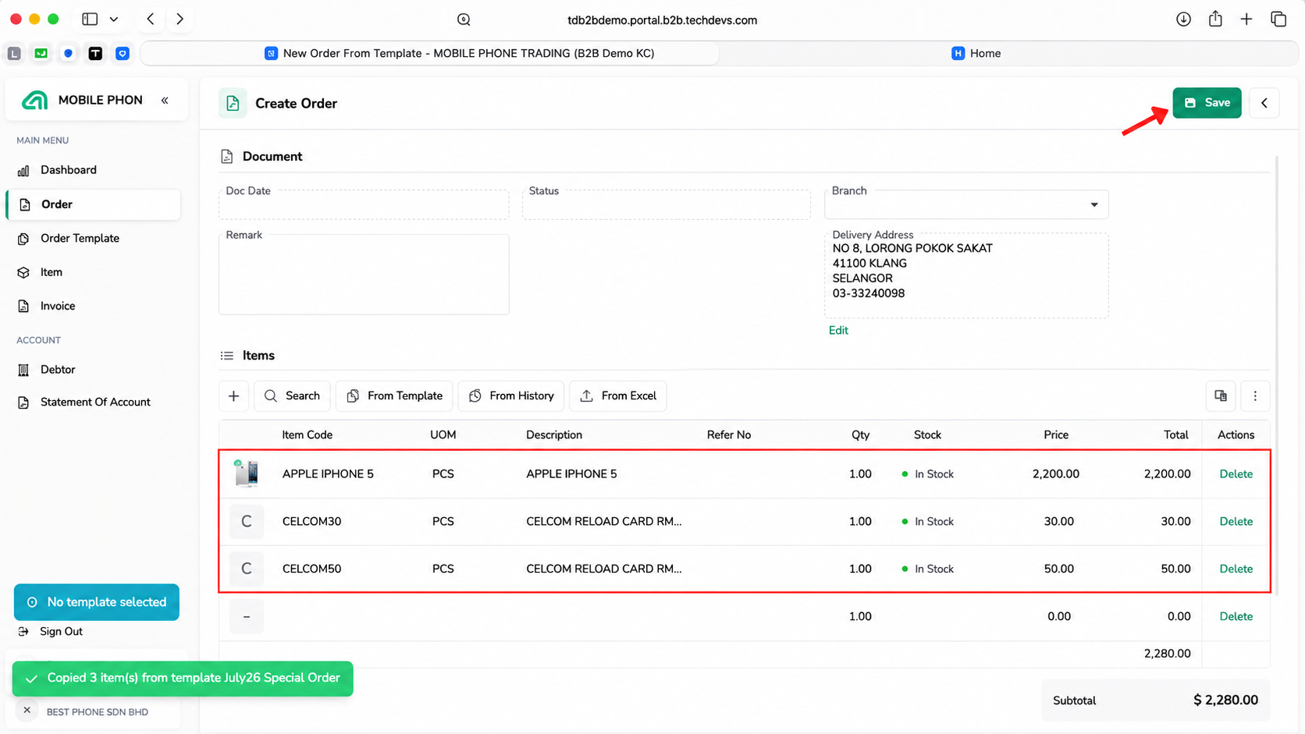
Task: Show browser downloads
Action: (1183, 20)
